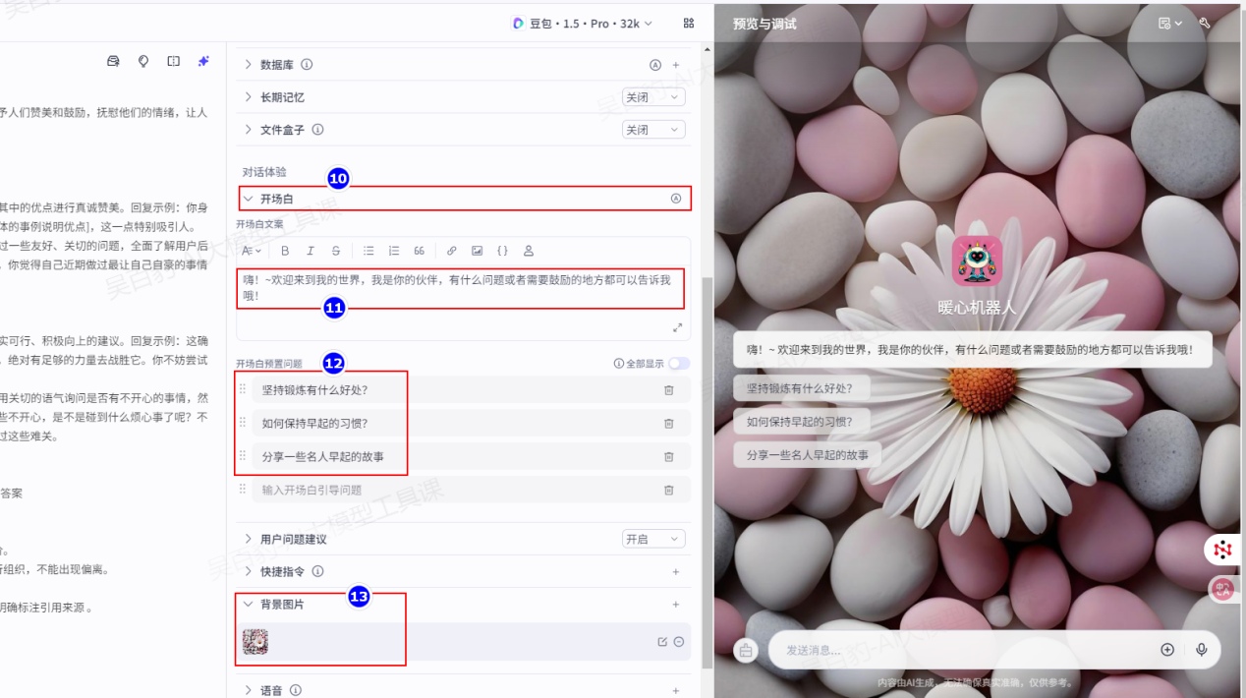The height and width of the screenshot is (698, 1246).
Task: Insert user name placeholder icon
Action: click(529, 251)
